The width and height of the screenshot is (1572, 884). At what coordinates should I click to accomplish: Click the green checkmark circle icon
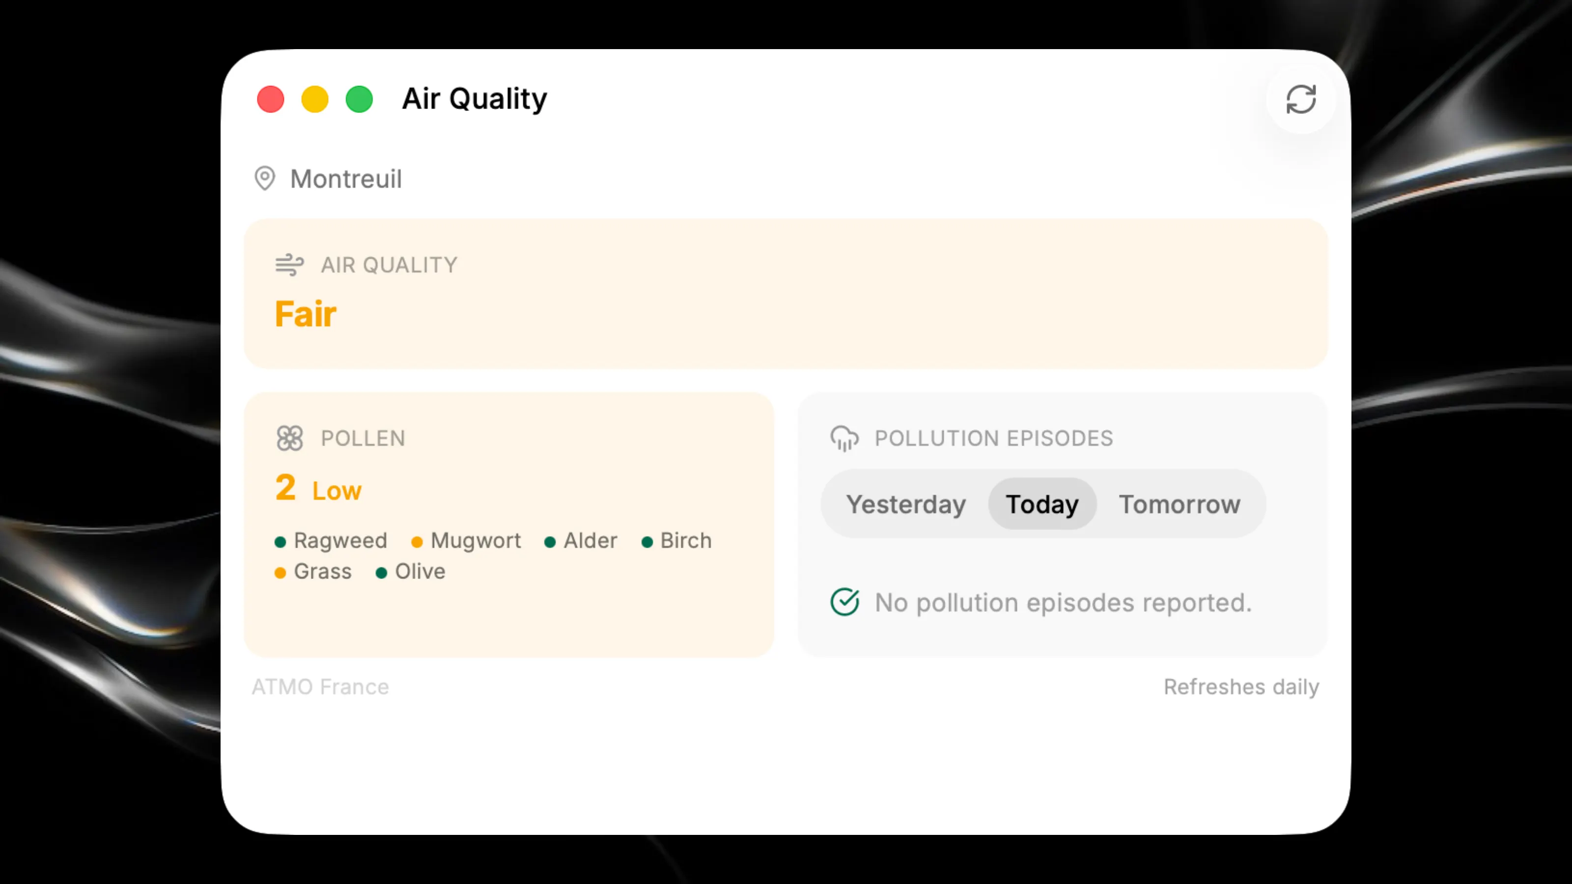844,602
